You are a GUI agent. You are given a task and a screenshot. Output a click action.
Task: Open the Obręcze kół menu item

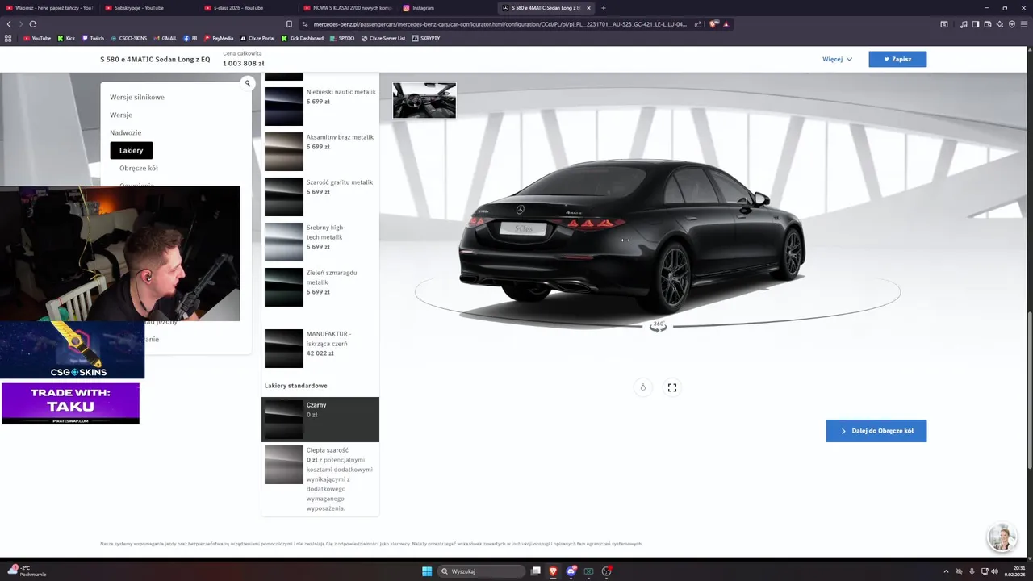pos(139,168)
